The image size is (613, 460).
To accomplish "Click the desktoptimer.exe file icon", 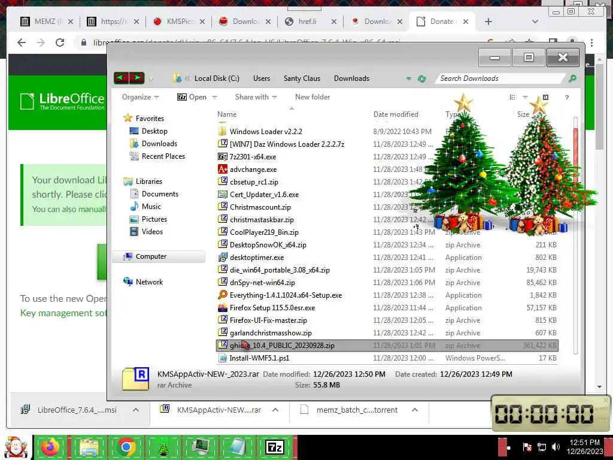I will (x=223, y=258).
